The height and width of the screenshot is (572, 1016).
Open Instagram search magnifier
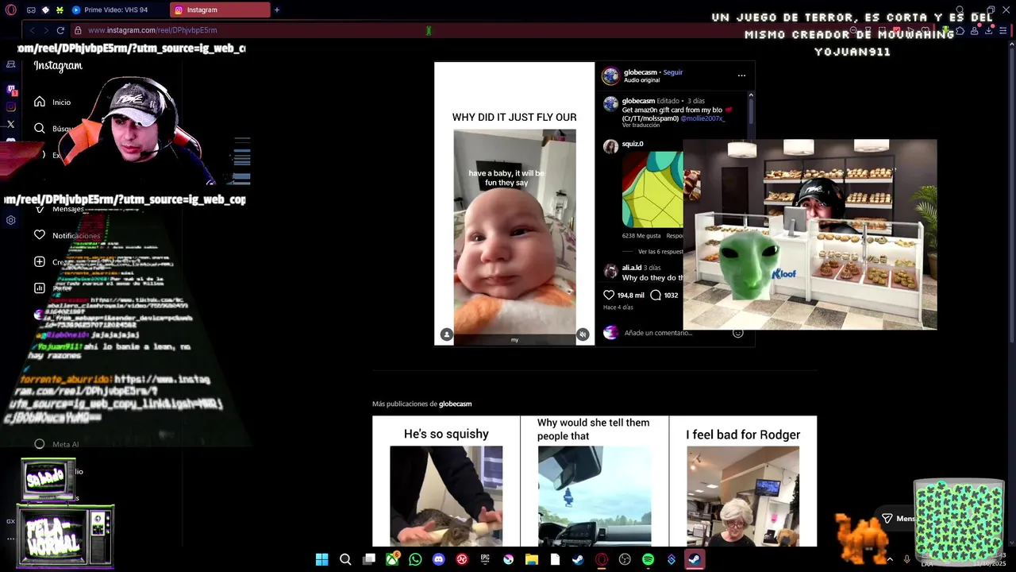pos(40,128)
